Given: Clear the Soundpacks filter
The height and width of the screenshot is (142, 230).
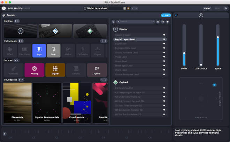Looking at the screenshot, I should point(22,80).
